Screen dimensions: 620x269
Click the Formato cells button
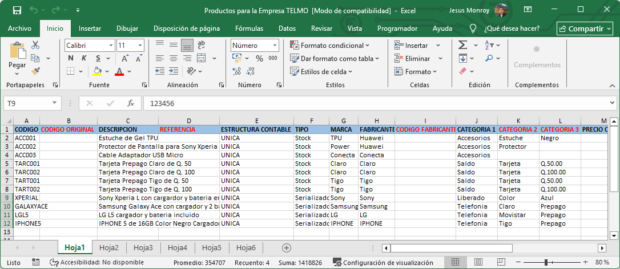point(416,71)
